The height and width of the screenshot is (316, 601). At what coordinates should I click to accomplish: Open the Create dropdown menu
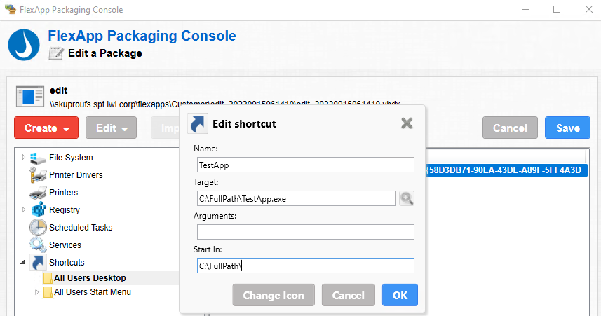[46, 128]
